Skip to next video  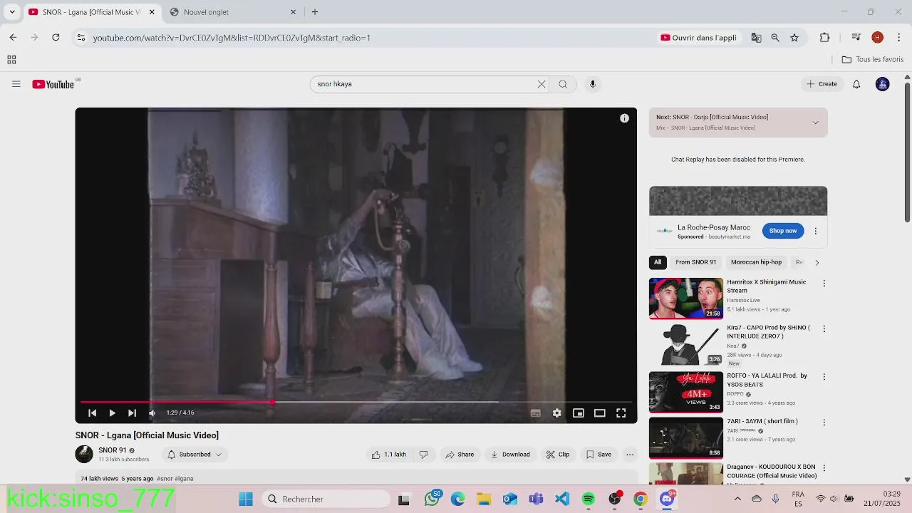132,413
